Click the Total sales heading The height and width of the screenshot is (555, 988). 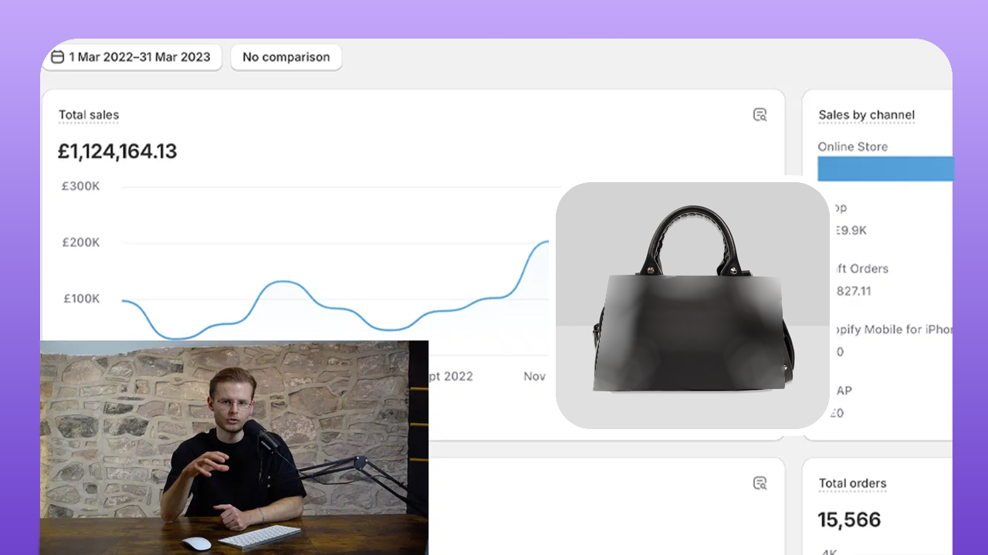point(89,115)
